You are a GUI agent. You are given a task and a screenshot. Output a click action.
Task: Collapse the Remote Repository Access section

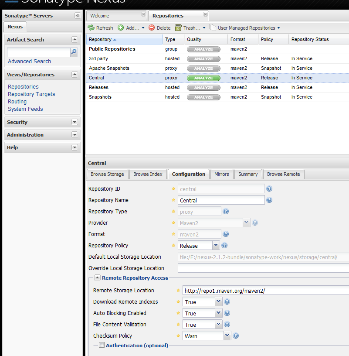point(97,277)
